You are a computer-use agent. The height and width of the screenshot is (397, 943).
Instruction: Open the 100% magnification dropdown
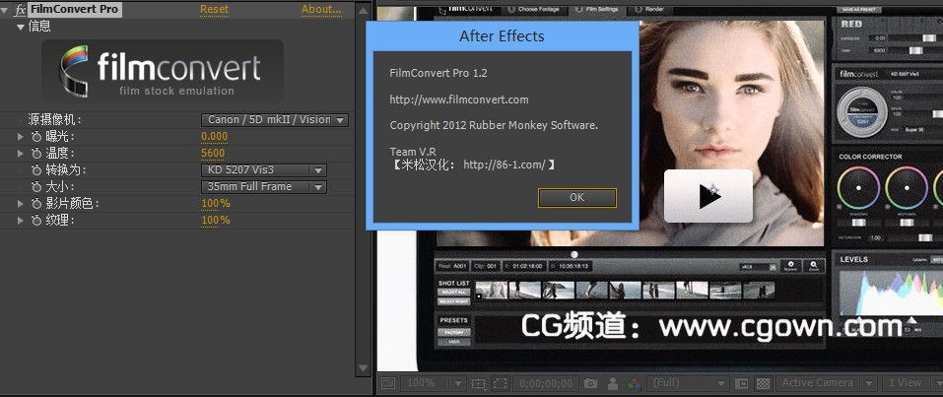pyautogui.click(x=434, y=383)
